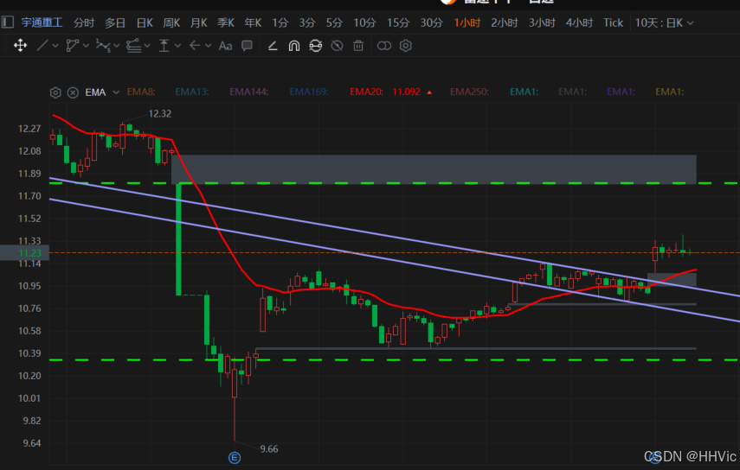Select the 15分 interval
The image size is (740, 470).
398,22
